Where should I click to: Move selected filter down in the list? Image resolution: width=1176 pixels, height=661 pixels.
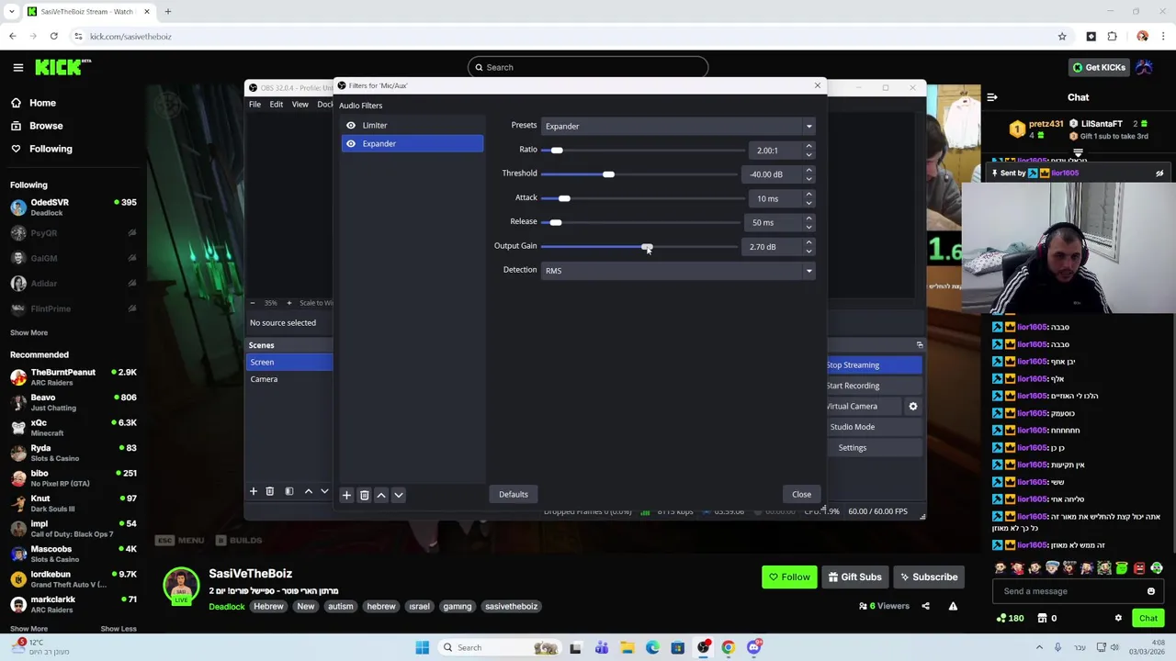(399, 495)
